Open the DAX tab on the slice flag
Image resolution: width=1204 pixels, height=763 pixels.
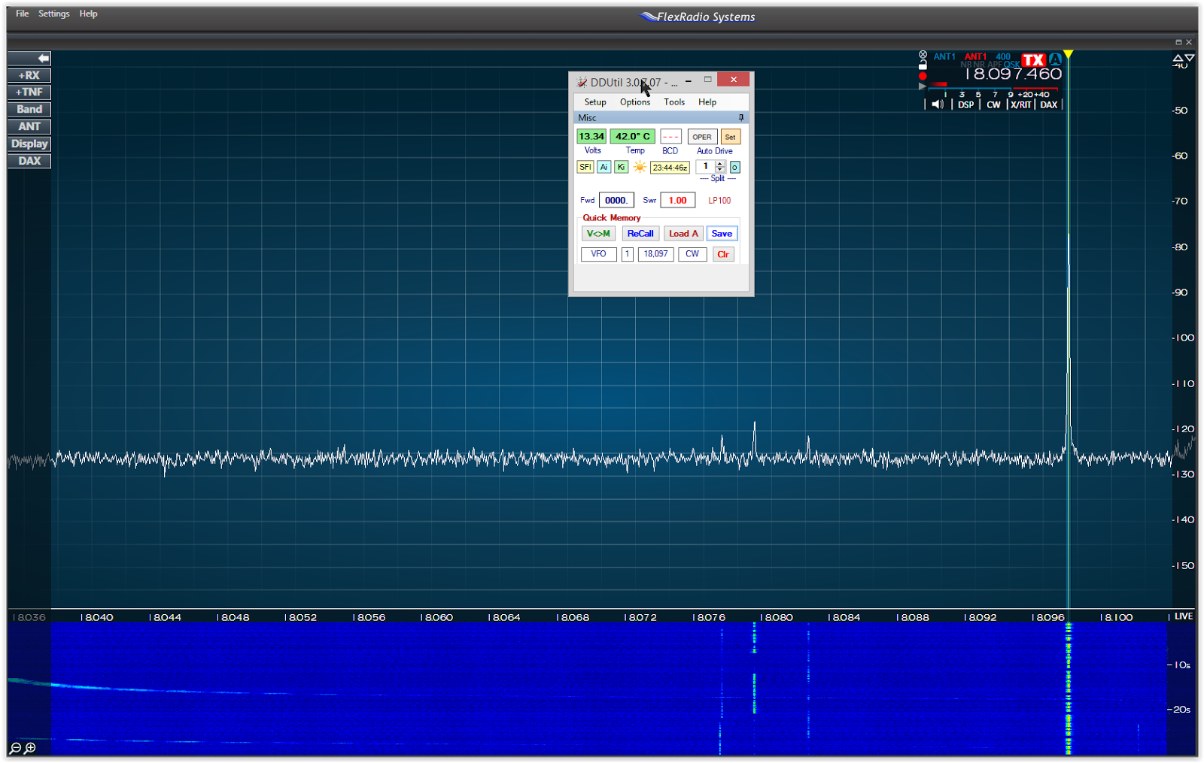pyautogui.click(x=1049, y=104)
